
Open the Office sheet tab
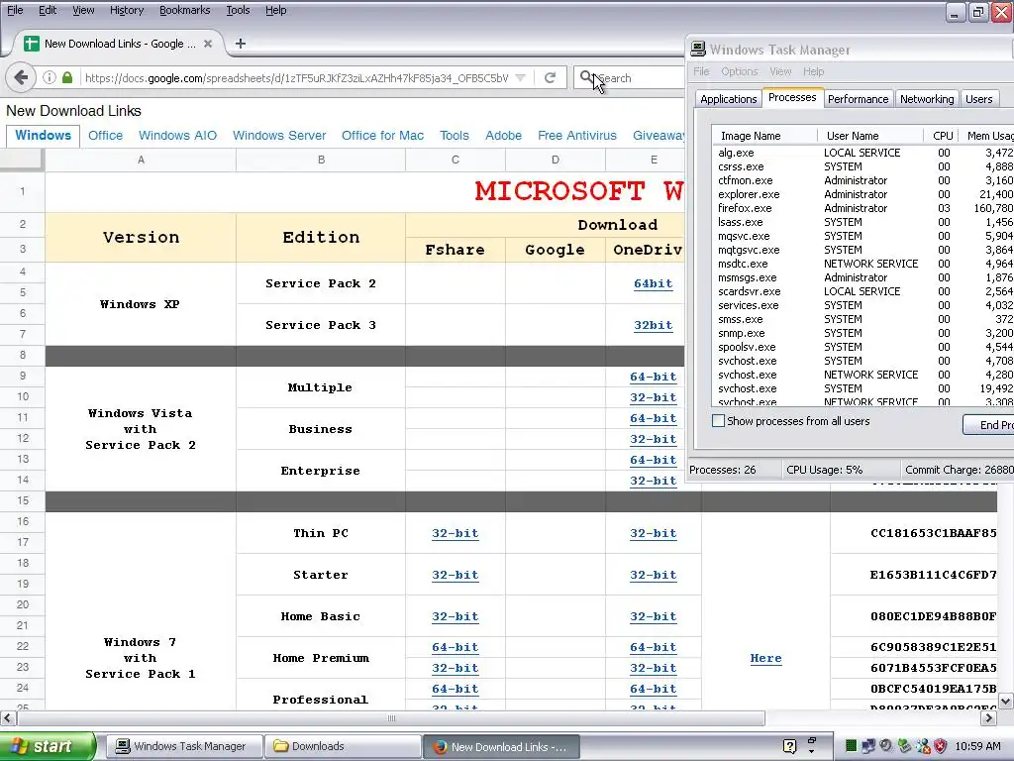pos(105,135)
